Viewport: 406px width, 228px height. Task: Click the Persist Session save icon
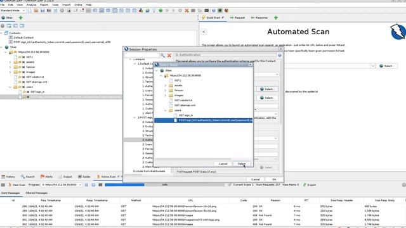coord(43,11)
